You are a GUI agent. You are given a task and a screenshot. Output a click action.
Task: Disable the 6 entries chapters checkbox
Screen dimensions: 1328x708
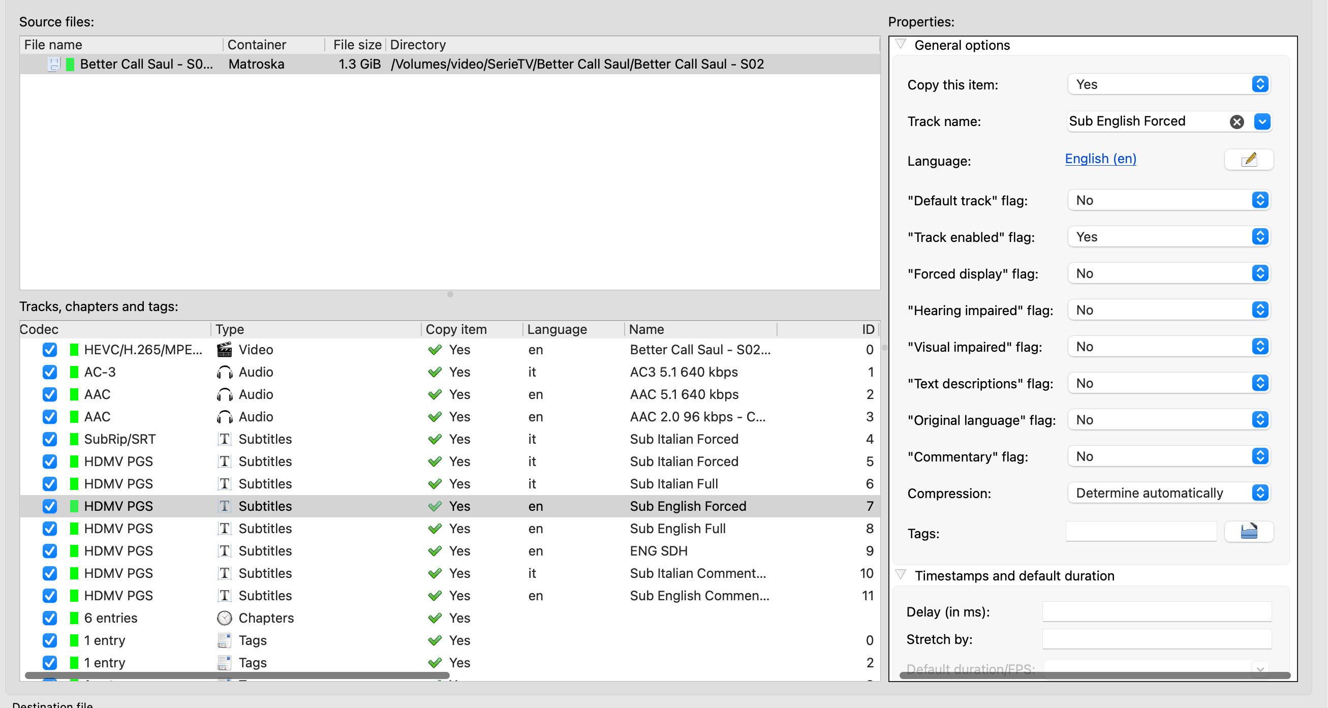pos(49,618)
